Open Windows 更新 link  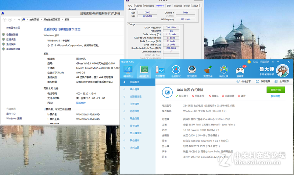pos(14,119)
